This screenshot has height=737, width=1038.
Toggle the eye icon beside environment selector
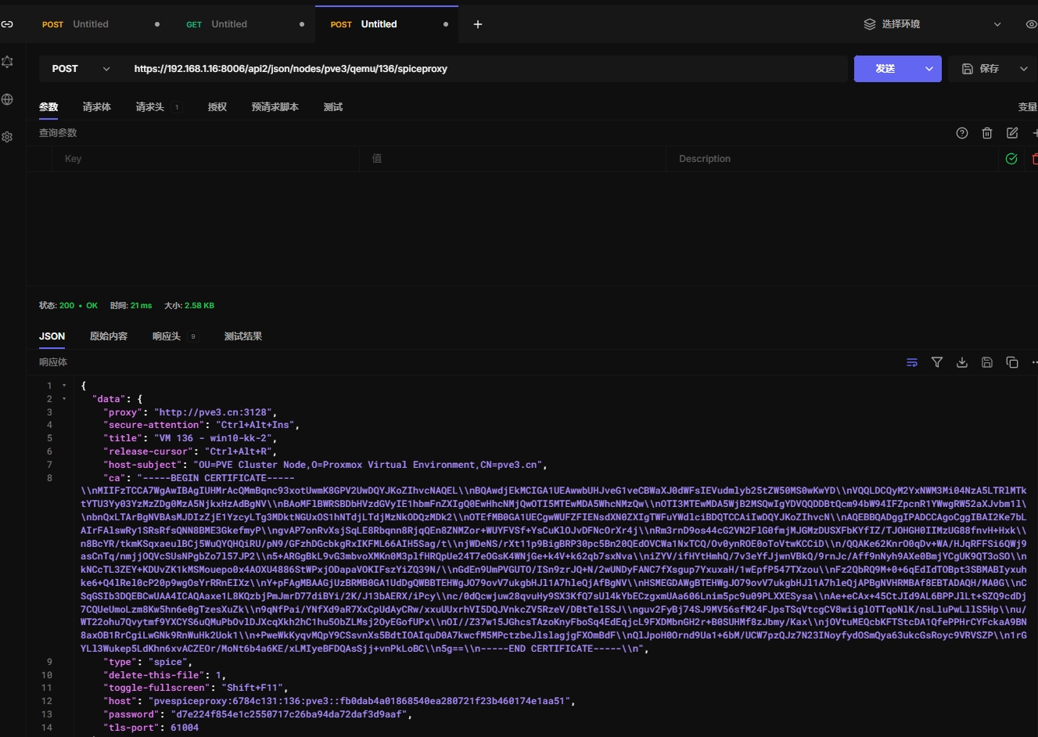click(1030, 24)
